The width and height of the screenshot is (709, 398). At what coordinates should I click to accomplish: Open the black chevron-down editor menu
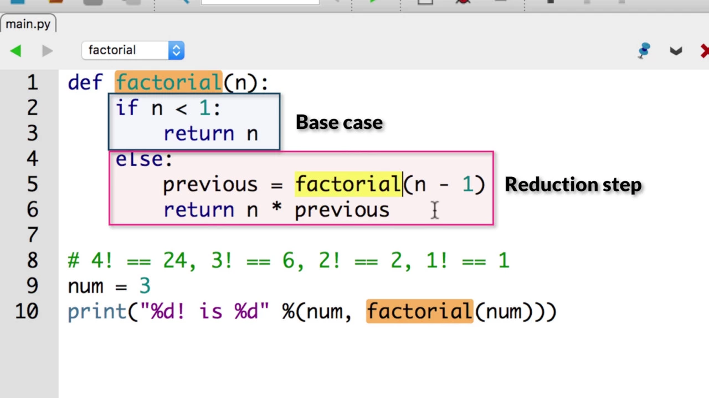click(676, 51)
